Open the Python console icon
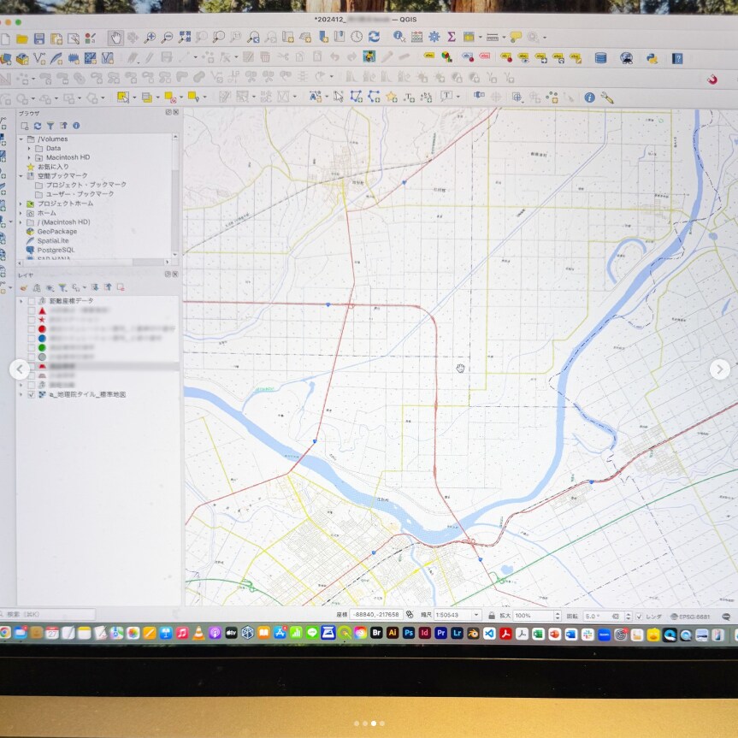 (652, 58)
